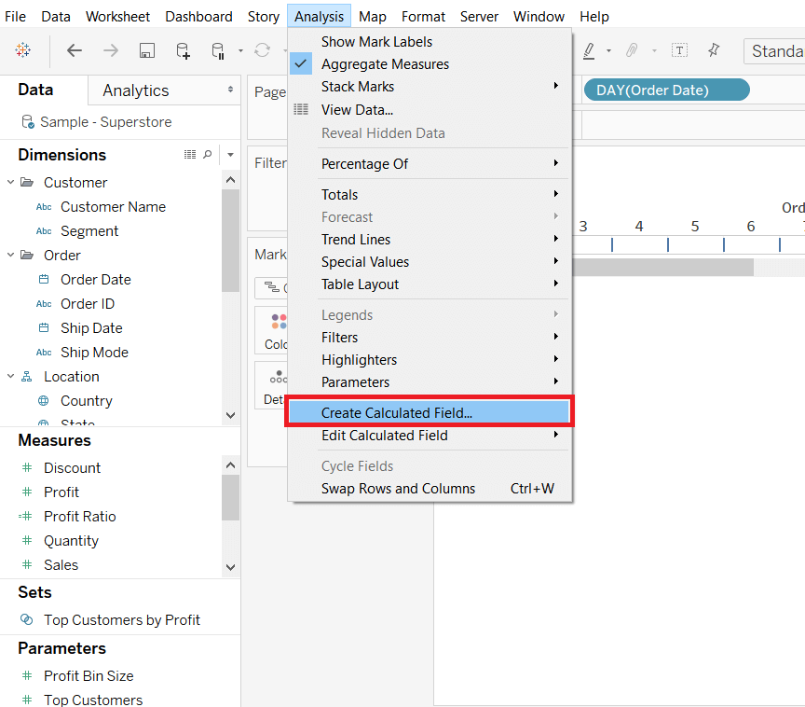Image resolution: width=805 pixels, height=707 pixels.
Task: Collapse the Location hierarchy chevron
Action: click(x=10, y=376)
